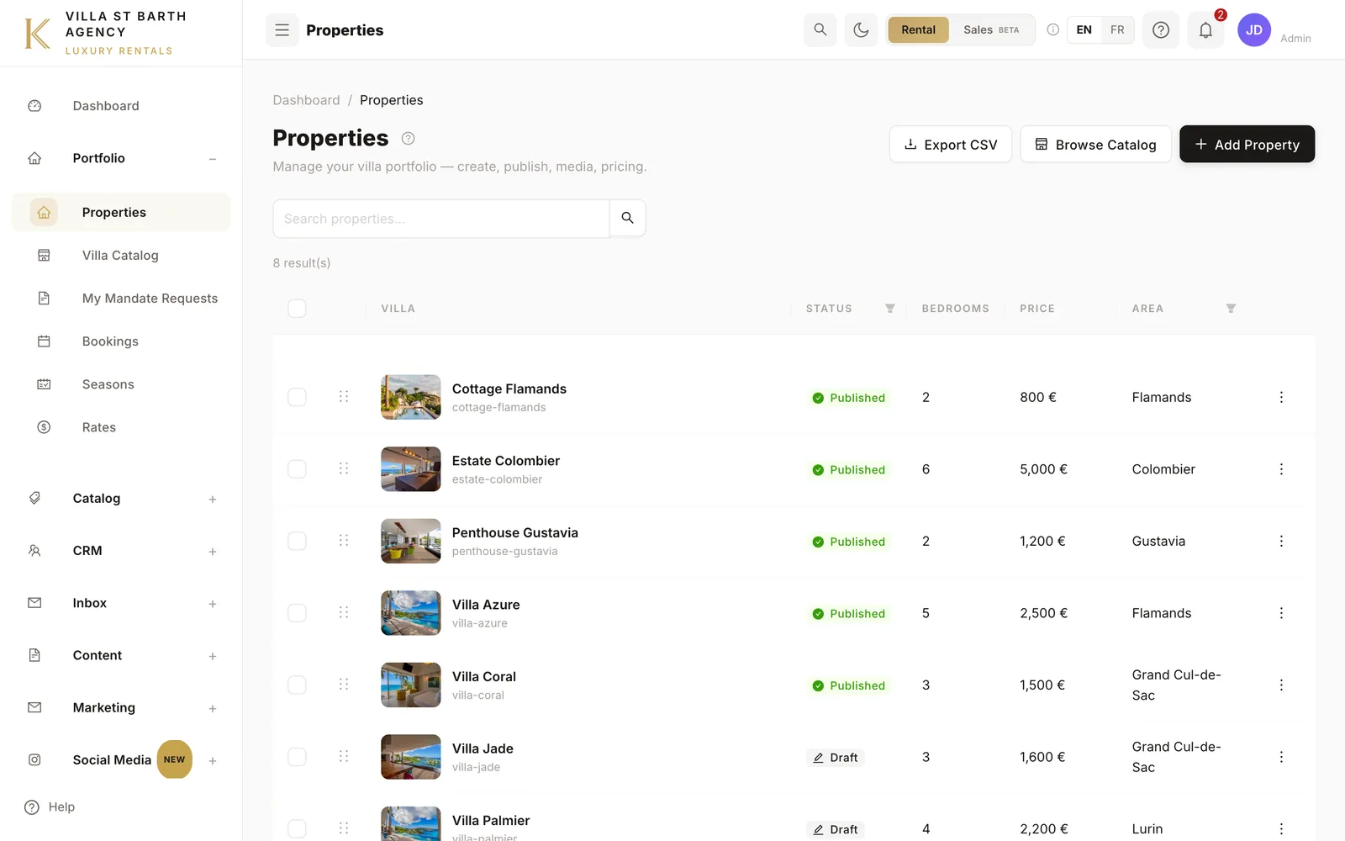
Task: Click drag handle on Villa Azure row
Action: coord(344,612)
